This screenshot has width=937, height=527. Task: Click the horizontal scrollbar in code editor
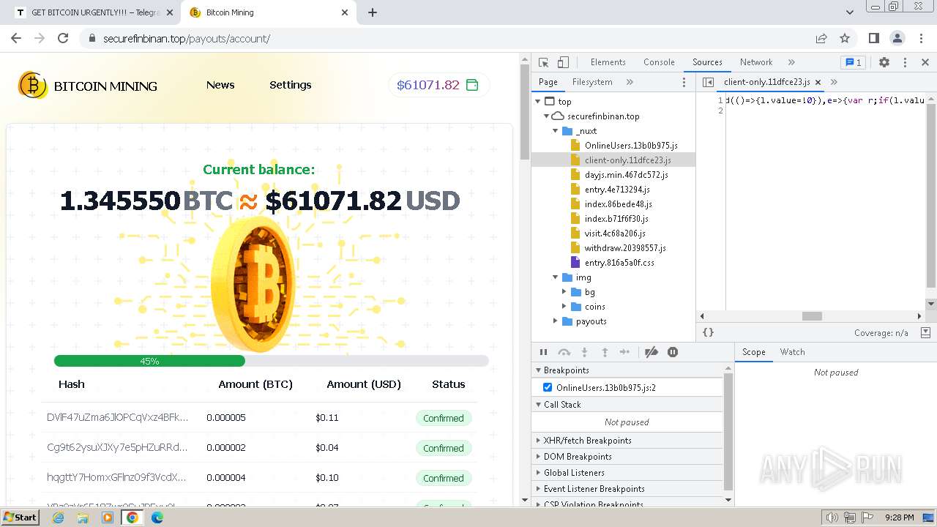point(812,316)
